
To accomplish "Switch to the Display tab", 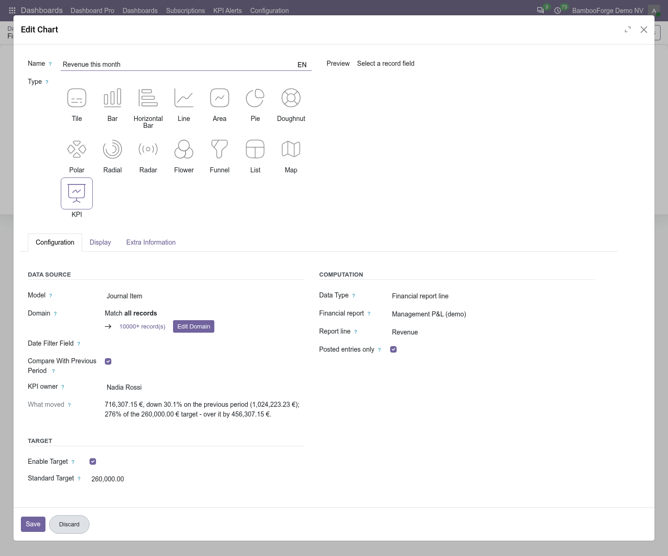I will [100, 242].
